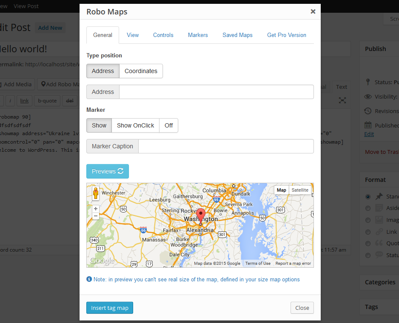Open View Post in admin bar

[26, 6]
